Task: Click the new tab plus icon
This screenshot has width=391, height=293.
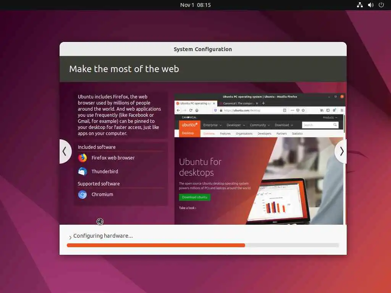Action: (263, 103)
